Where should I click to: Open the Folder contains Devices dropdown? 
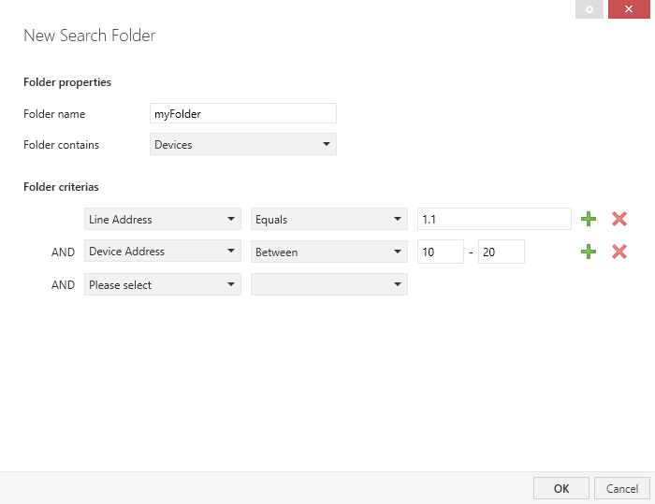pos(243,144)
